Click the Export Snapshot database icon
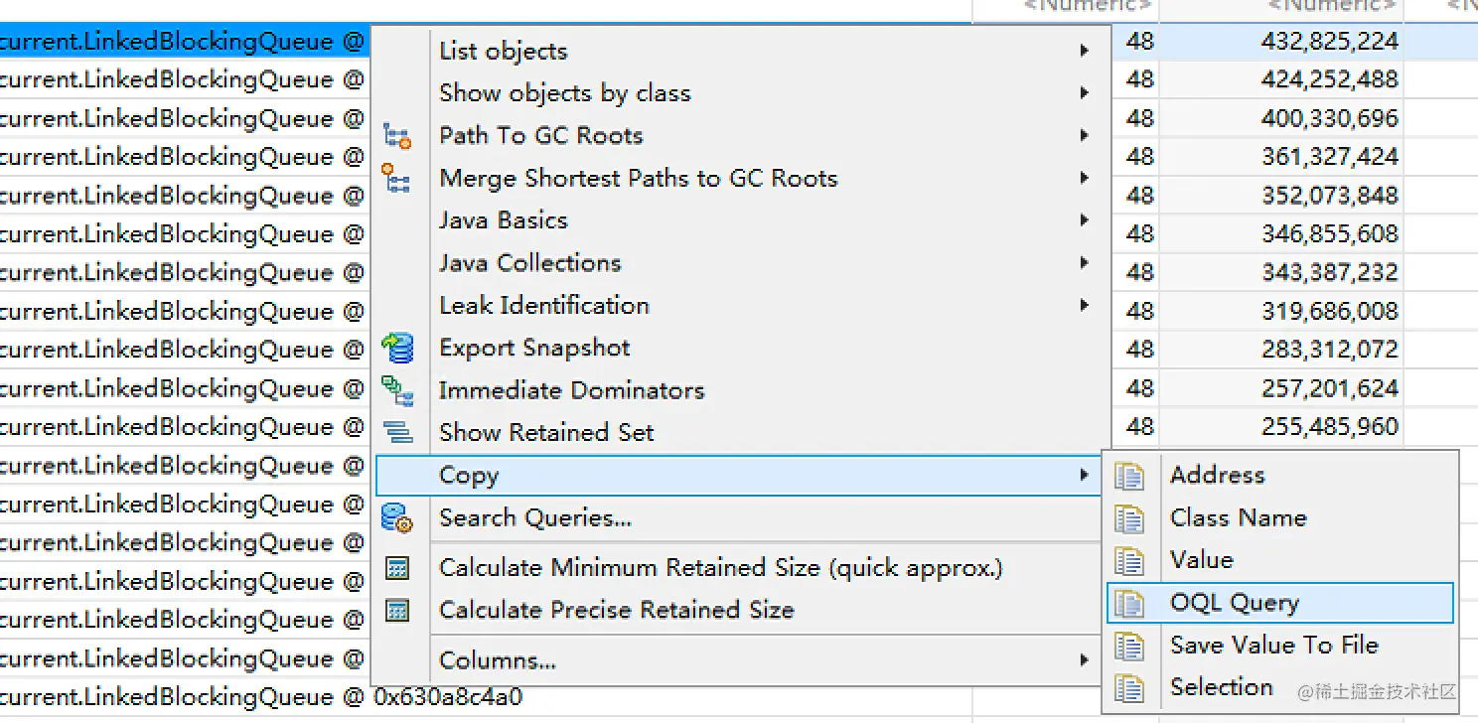 tap(397, 349)
